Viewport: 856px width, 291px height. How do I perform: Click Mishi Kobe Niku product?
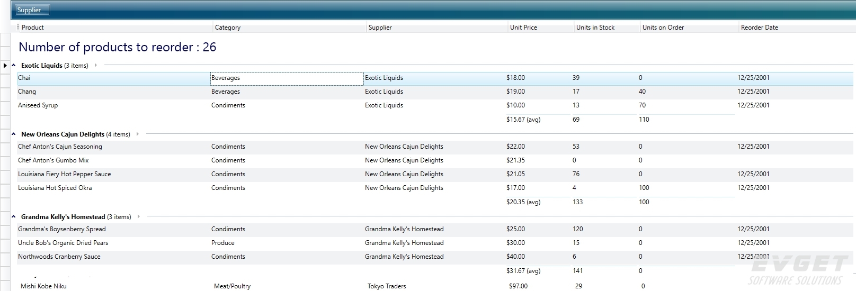coord(43,286)
